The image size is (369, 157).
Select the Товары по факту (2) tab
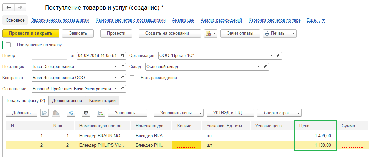pyautogui.click(x=25, y=101)
